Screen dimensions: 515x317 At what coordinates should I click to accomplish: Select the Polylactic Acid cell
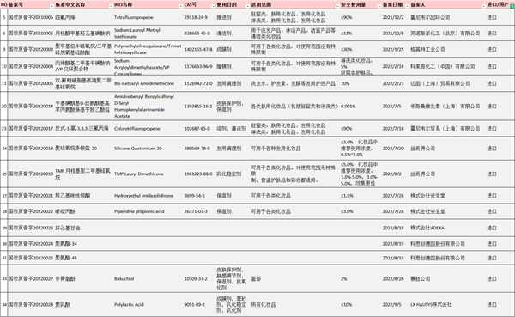coord(148,305)
